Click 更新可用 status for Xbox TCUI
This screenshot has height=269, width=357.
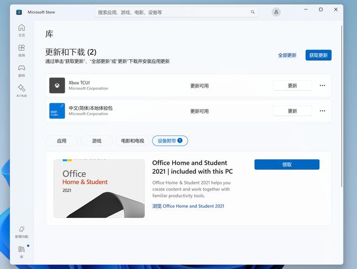(x=199, y=86)
